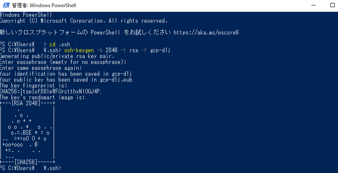Click the "cd" command text
This screenshot has height=173, width=338.
click(x=52, y=45)
